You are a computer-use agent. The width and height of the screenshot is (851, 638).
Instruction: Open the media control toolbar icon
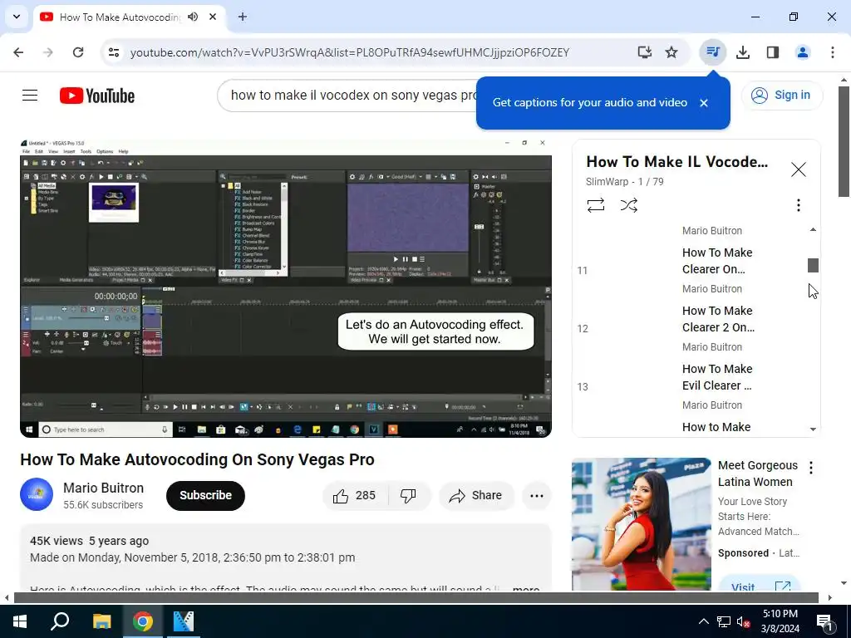[712, 52]
